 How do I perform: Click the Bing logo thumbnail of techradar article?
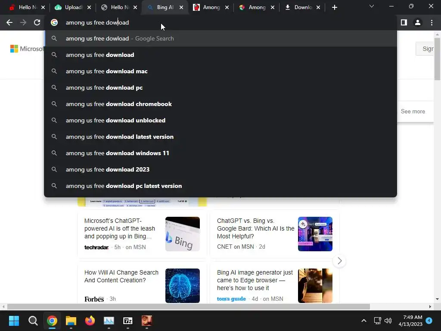pyautogui.click(x=183, y=234)
